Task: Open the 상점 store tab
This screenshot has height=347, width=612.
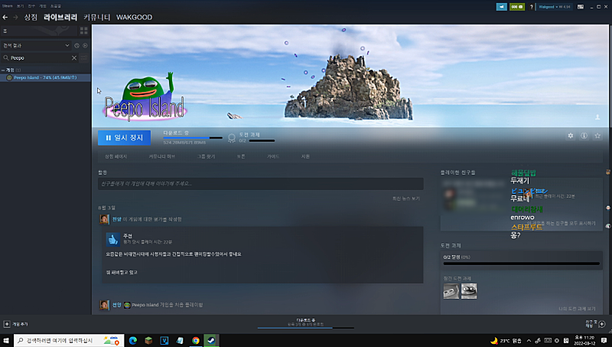Action: coord(31,17)
